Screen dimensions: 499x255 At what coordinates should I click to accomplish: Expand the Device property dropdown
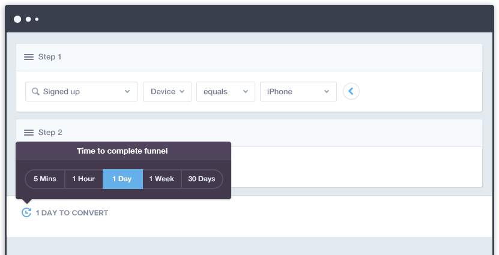tap(167, 92)
